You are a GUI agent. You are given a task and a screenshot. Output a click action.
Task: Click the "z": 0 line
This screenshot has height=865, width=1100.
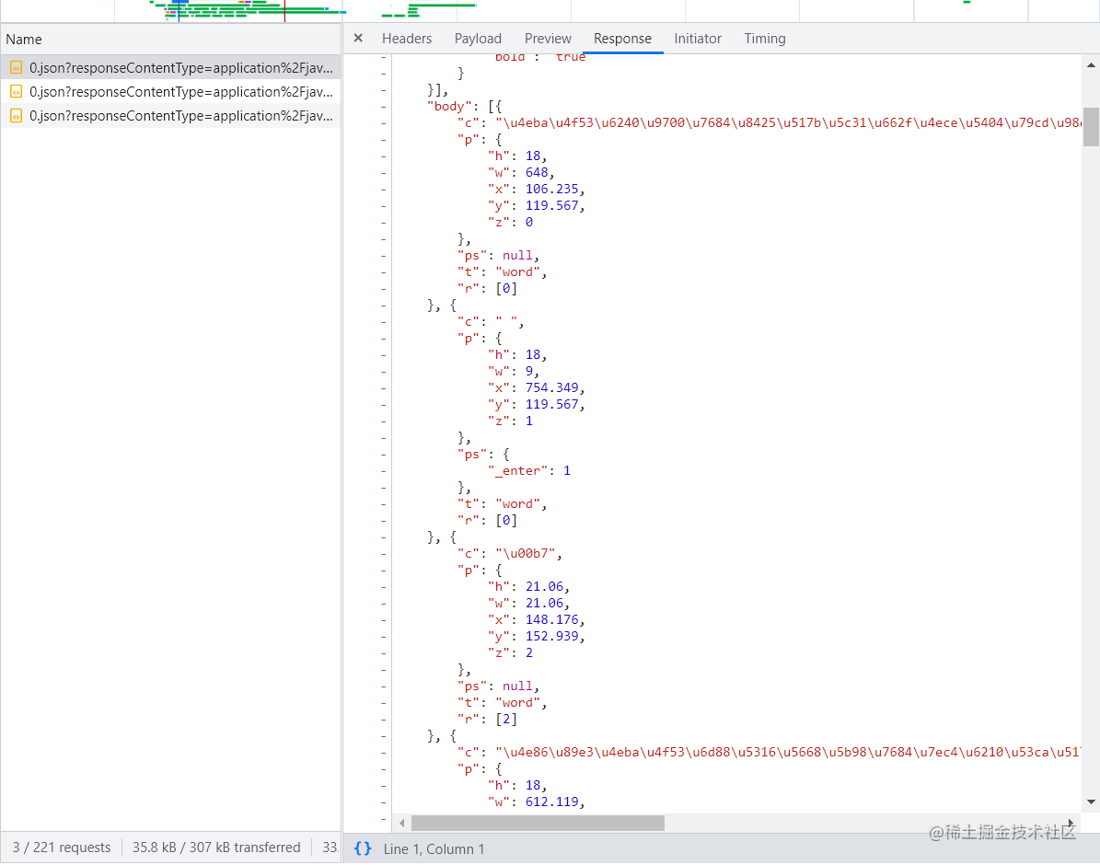(x=511, y=223)
